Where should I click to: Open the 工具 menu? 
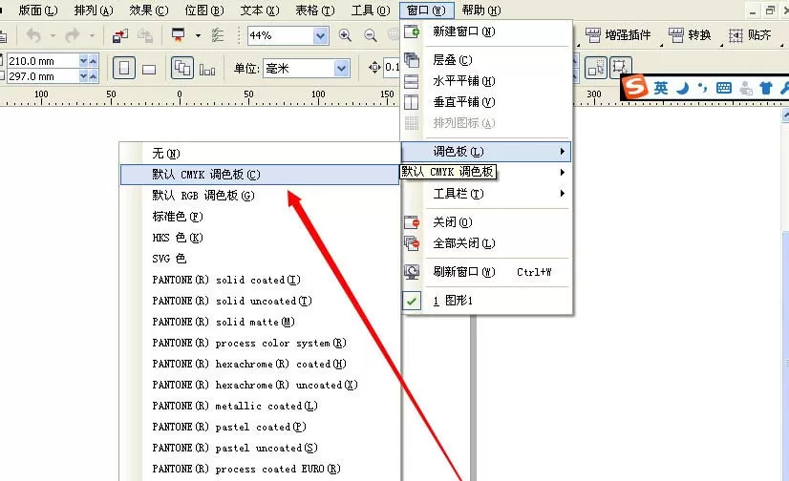click(x=371, y=10)
